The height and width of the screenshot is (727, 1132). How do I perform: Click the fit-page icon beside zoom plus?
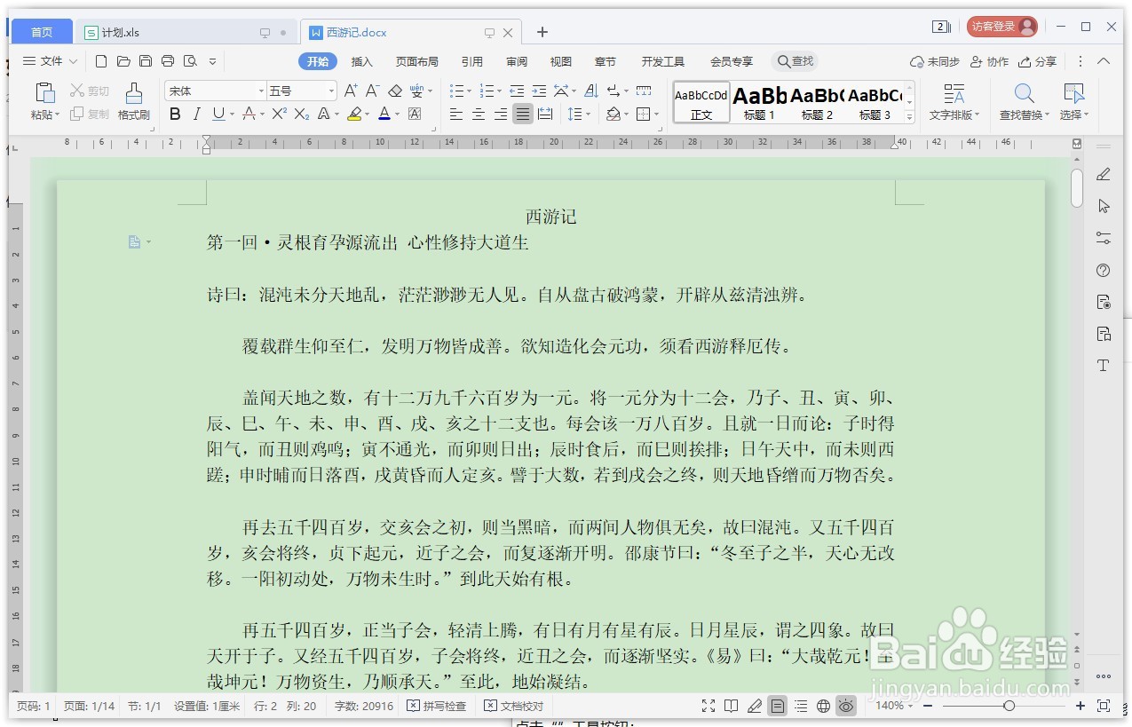click(x=1104, y=706)
